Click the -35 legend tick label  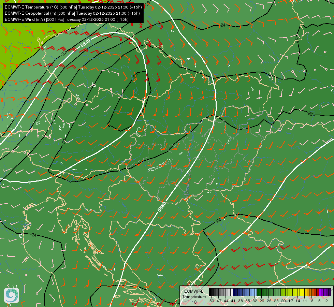point(247,301)
